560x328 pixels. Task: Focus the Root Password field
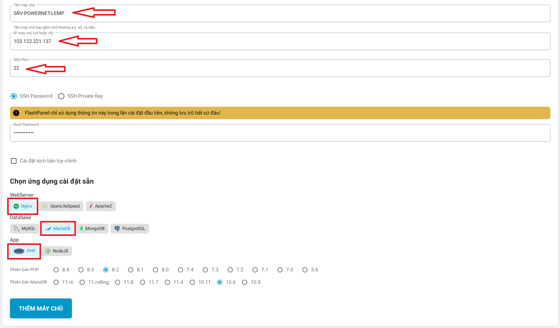(x=280, y=133)
